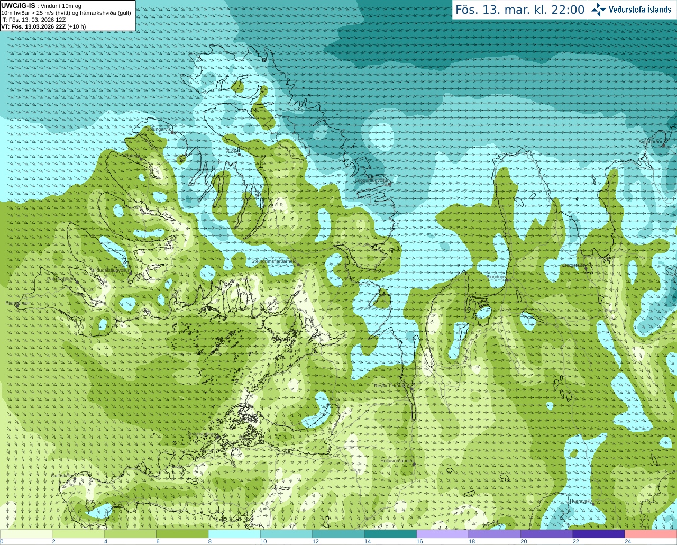
Task: Click the Flateyri station label
Action: point(131,156)
